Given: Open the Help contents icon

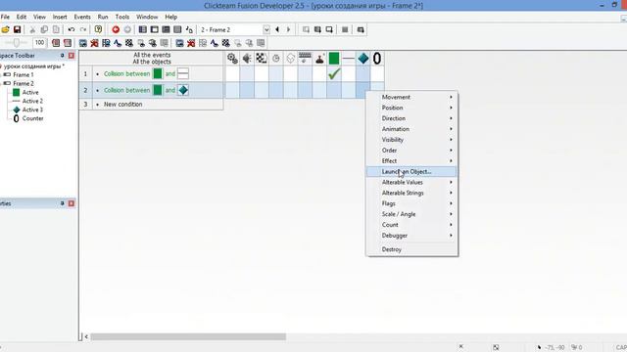Looking at the screenshot, I should click(x=98, y=29).
